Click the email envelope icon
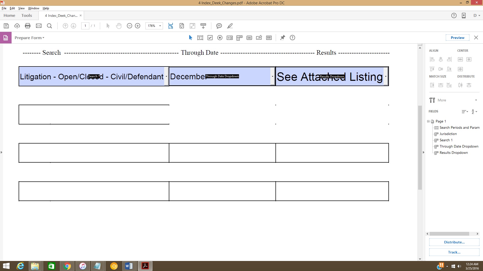Viewport: 483px width, 271px height. 39,26
